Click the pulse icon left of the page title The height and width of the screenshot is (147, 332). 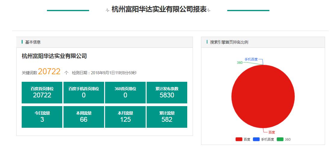pyautogui.click(x=107, y=11)
